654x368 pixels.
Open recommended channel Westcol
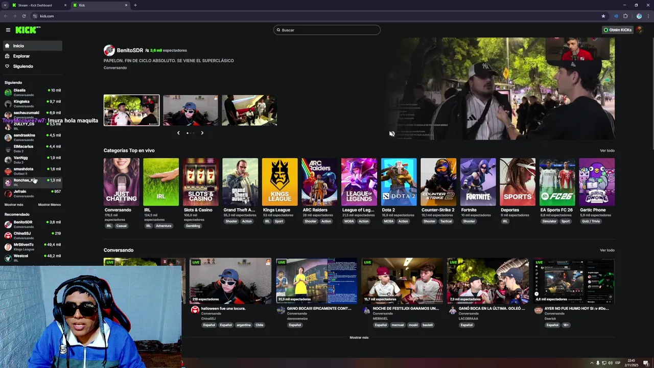(x=32, y=258)
